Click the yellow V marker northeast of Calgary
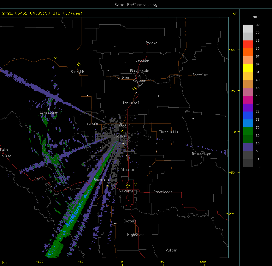This screenshot has width=272, height=266. pyautogui.click(x=135, y=184)
